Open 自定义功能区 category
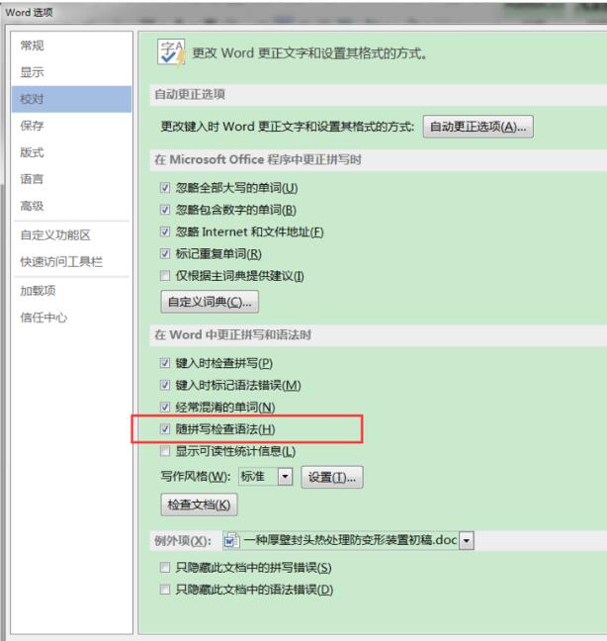This screenshot has width=607, height=641. (71, 235)
